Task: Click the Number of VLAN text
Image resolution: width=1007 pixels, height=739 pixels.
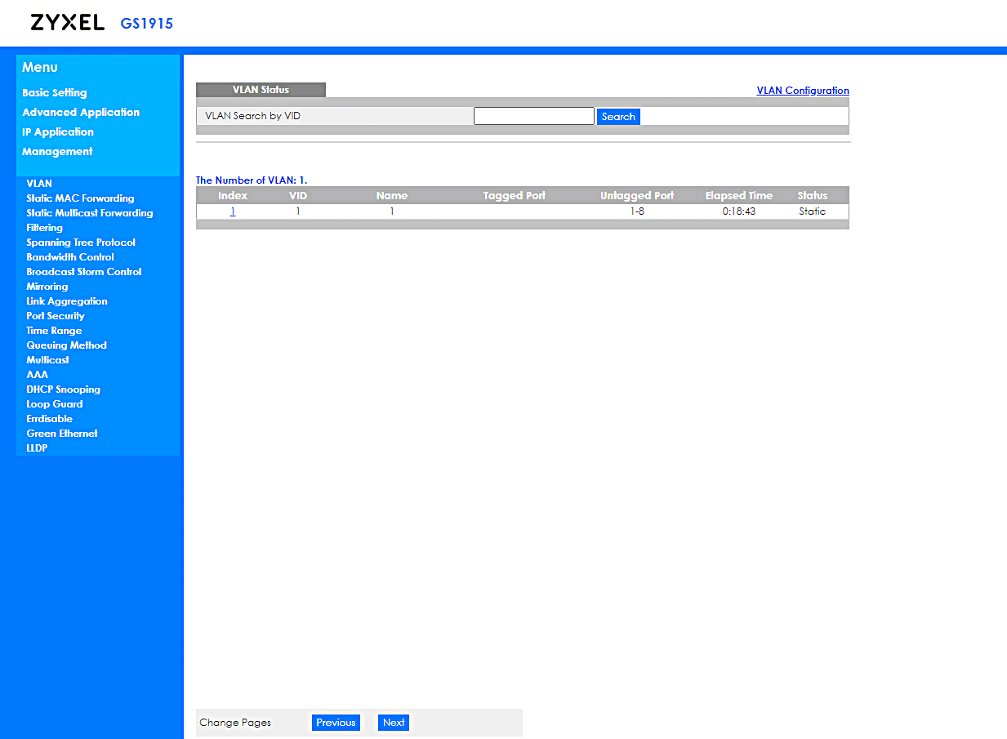Action: [x=252, y=180]
